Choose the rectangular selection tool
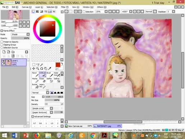This screenshot has width=185, height=139. tap(34, 65)
